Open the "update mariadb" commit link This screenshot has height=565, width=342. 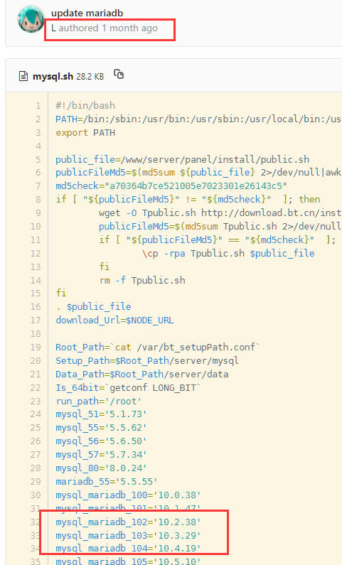(87, 13)
